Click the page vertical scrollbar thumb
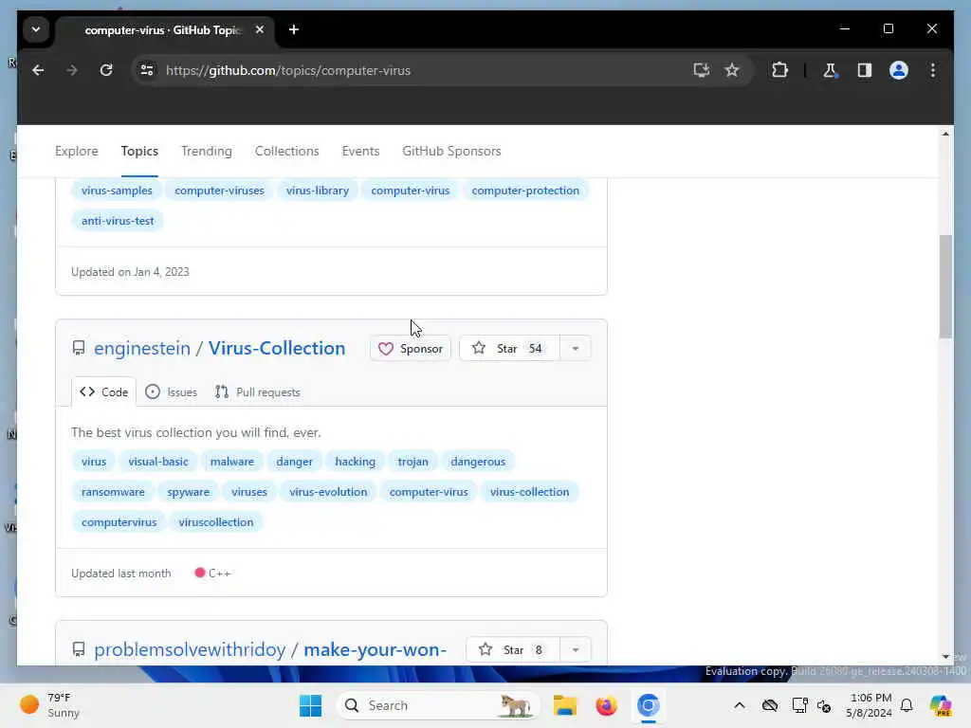 (945, 286)
